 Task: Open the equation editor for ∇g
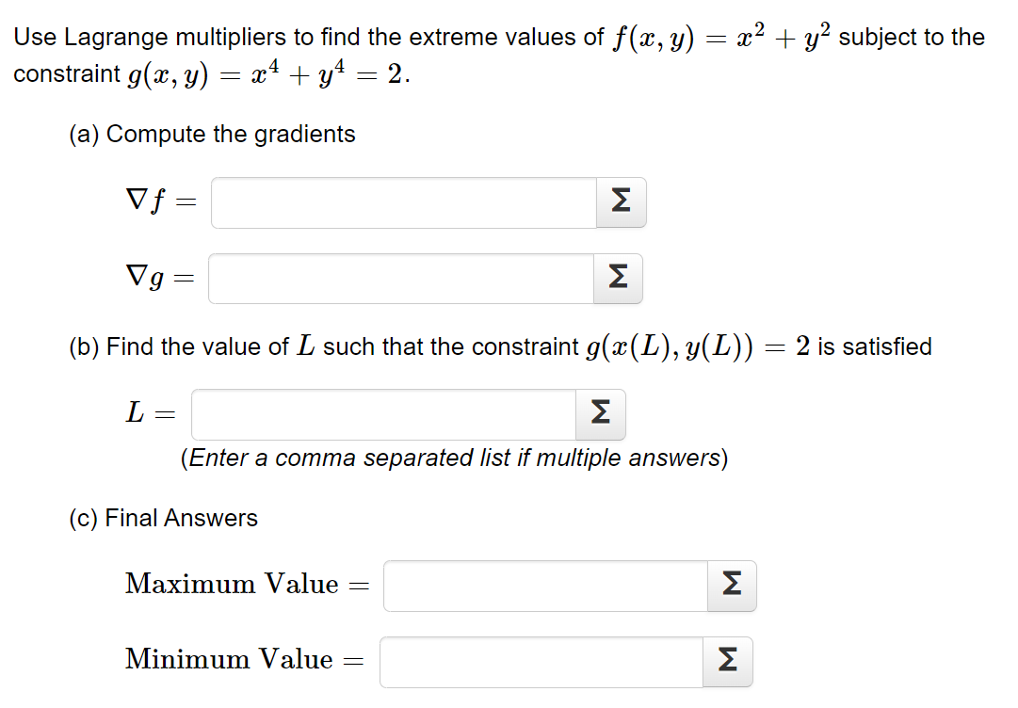point(619,279)
